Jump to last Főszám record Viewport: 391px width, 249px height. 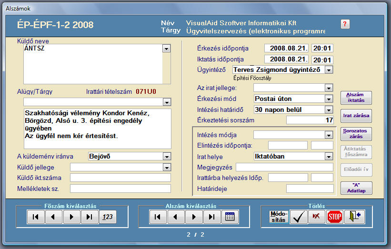pyautogui.click(x=90, y=217)
